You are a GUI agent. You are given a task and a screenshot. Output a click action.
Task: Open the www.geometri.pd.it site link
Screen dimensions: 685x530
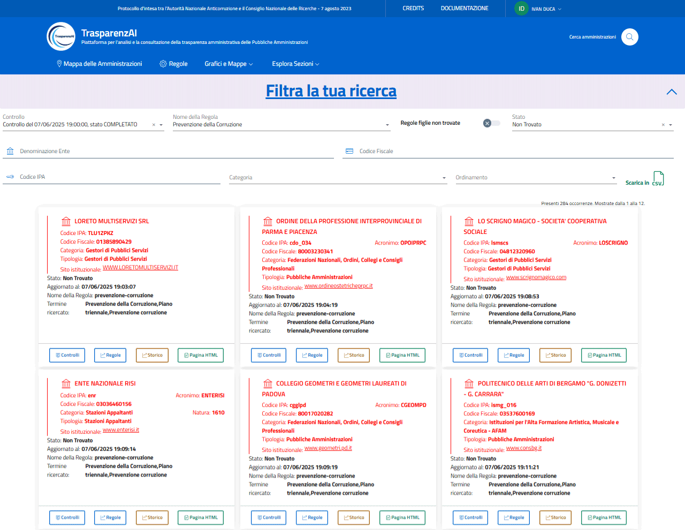coord(328,448)
